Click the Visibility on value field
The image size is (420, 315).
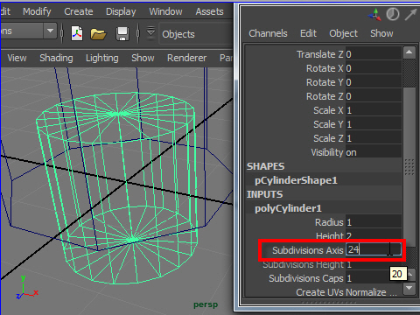[x=374, y=152]
